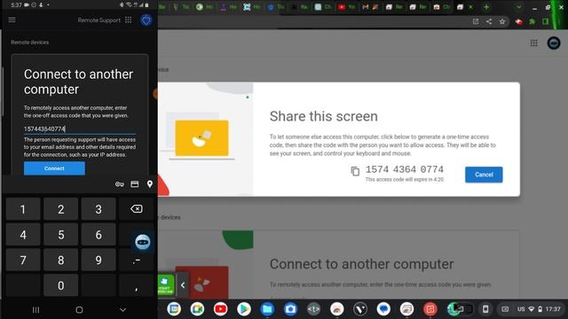Click the access code 1574 4364 0774
This screenshot has height=319, width=568.
click(x=405, y=169)
